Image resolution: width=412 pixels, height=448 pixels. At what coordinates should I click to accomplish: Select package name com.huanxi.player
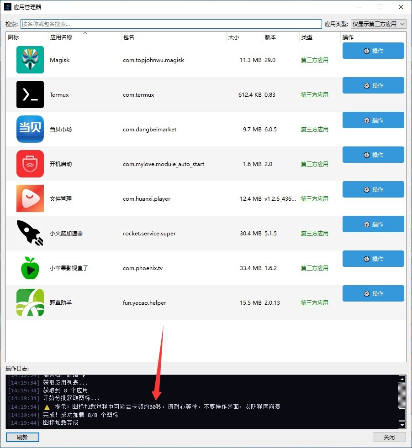pyautogui.click(x=147, y=198)
